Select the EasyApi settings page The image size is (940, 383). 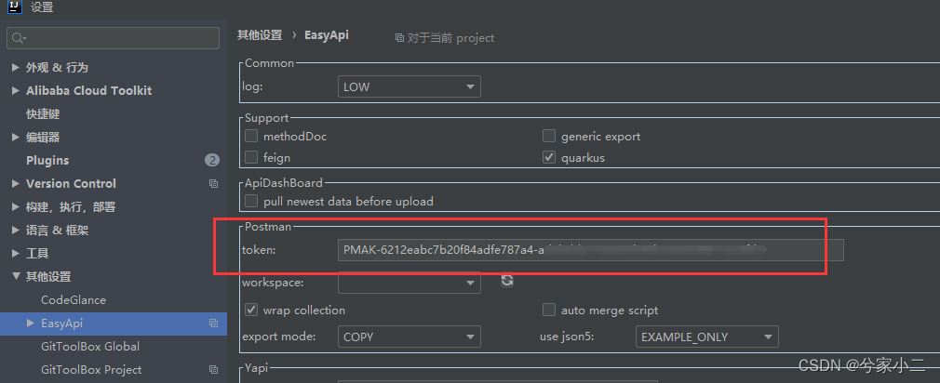pyautogui.click(x=114, y=324)
